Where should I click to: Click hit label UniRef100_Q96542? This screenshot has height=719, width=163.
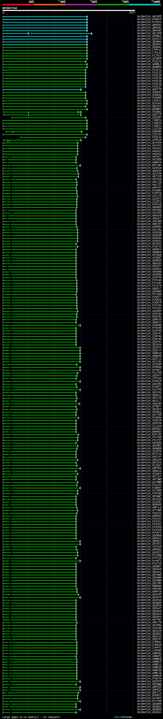coord(149,516)
